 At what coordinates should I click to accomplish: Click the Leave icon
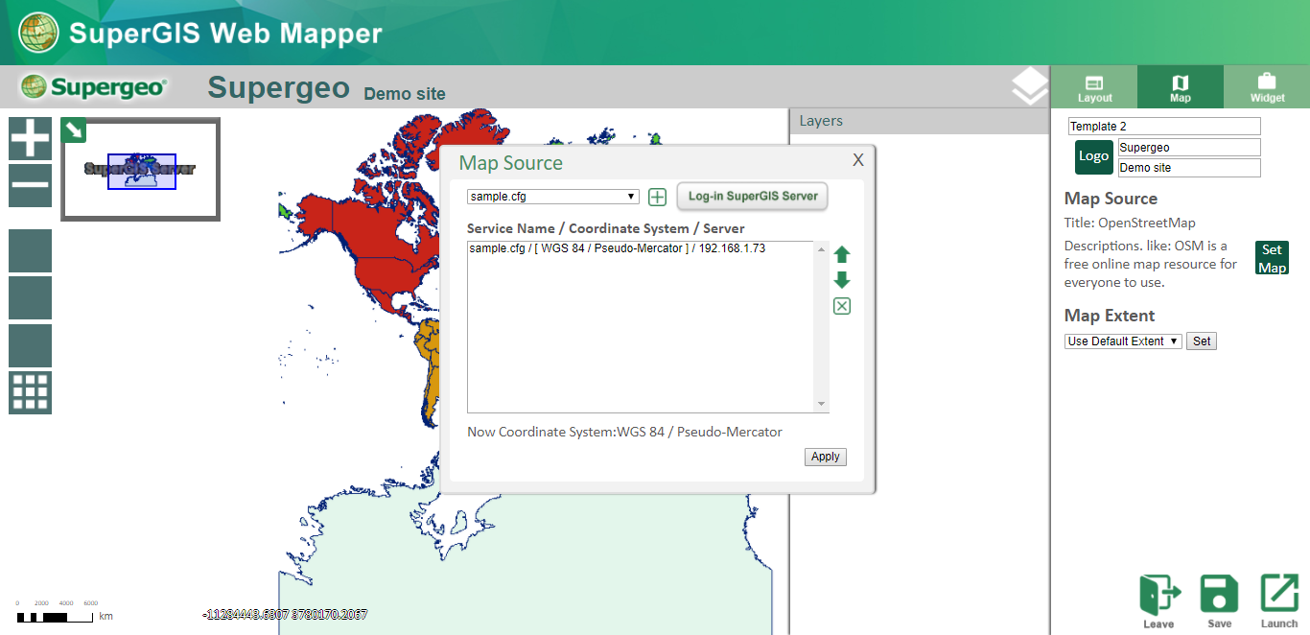click(x=1159, y=601)
